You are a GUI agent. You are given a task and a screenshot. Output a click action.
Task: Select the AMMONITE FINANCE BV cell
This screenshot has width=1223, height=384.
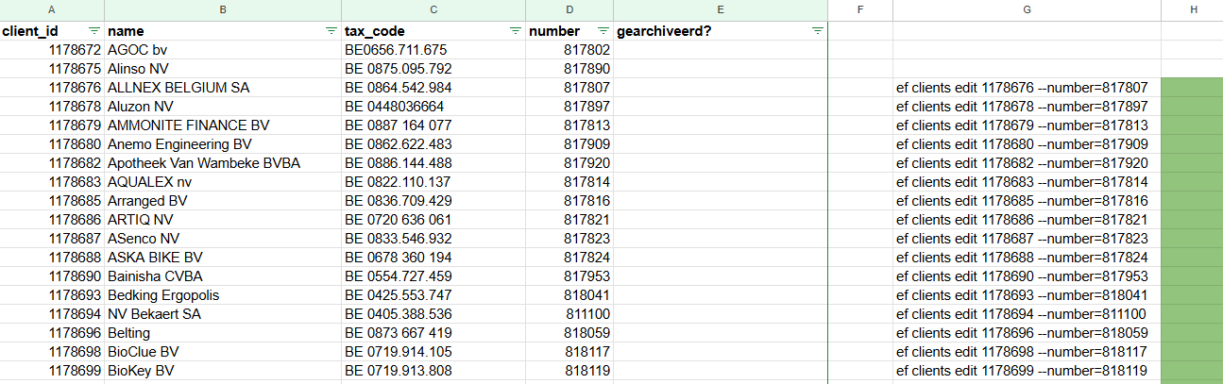point(223,125)
